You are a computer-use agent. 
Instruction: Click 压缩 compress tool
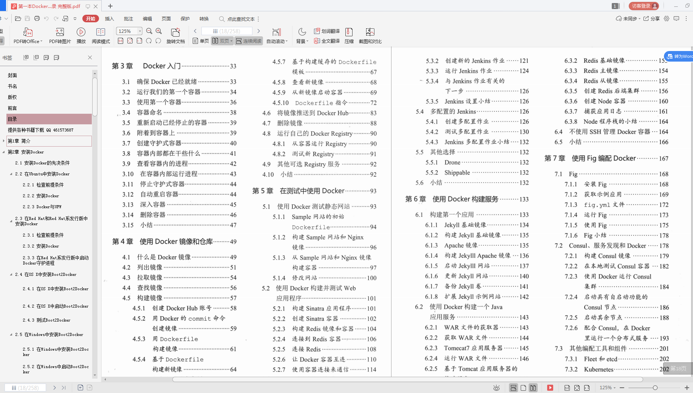(349, 36)
